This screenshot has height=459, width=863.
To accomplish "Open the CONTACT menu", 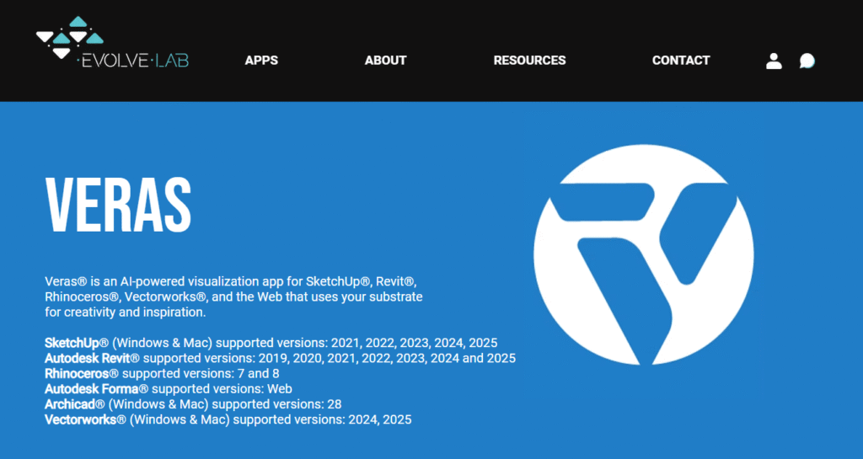I will point(681,61).
